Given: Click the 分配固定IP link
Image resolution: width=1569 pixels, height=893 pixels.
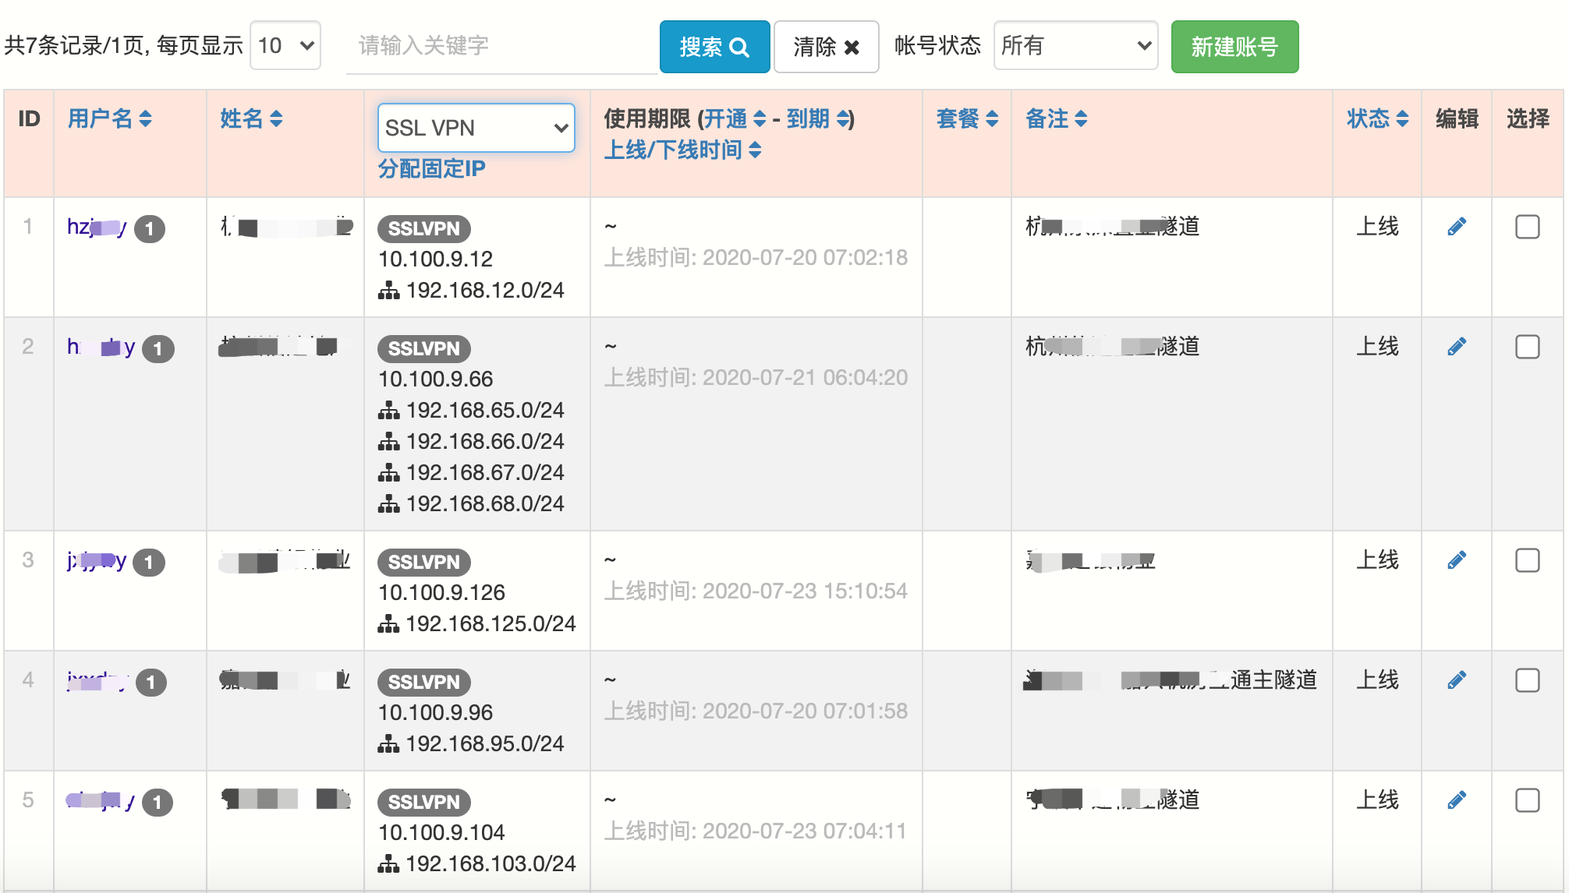Looking at the screenshot, I should 431,168.
